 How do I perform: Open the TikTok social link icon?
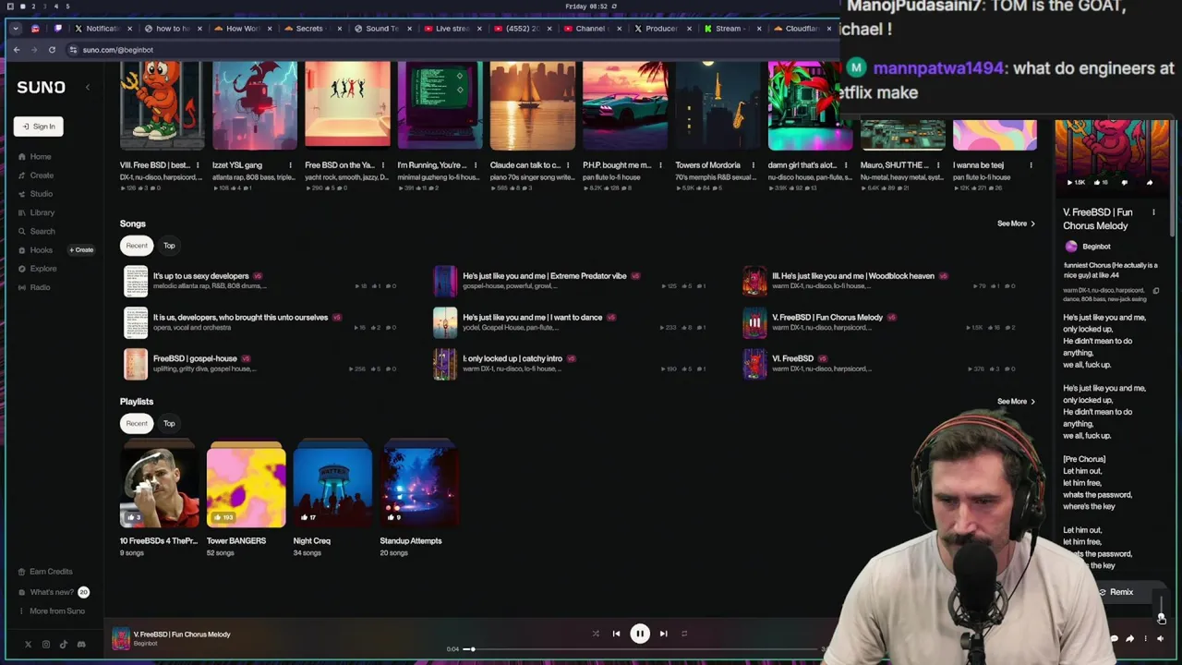click(63, 645)
